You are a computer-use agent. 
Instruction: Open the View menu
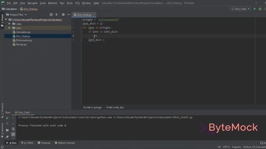[x=22, y=3]
